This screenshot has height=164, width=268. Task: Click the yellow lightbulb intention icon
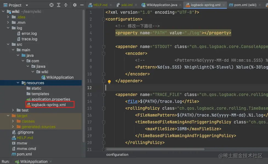pos(109,81)
